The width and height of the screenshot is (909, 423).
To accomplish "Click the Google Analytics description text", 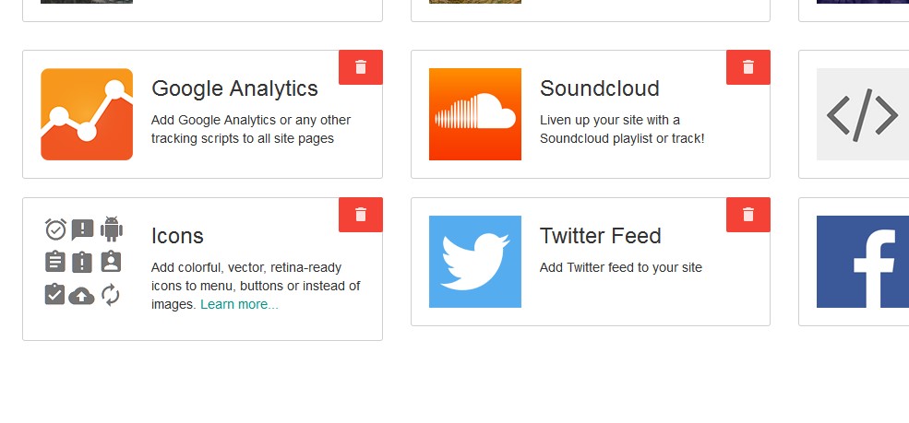I will [251, 129].
